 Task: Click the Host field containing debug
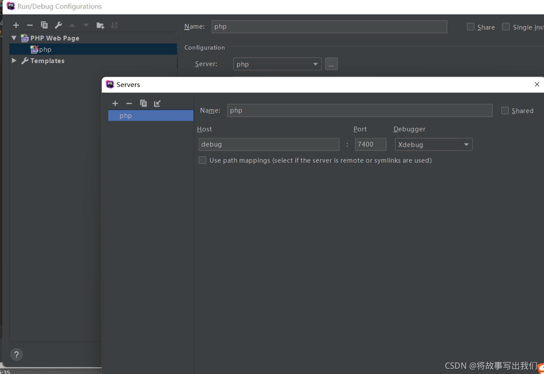[x=269, y=144]
